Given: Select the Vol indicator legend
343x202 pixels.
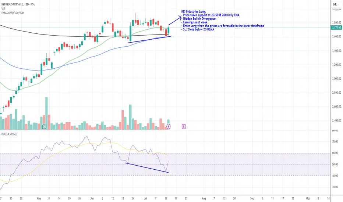Looking at the screenshot, I should 3,8.
